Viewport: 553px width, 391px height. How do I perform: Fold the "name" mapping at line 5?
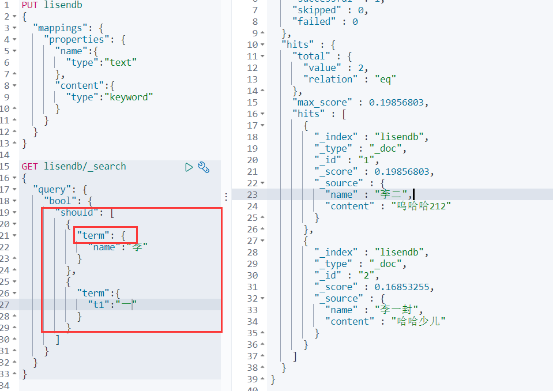(x=14, y=51)
